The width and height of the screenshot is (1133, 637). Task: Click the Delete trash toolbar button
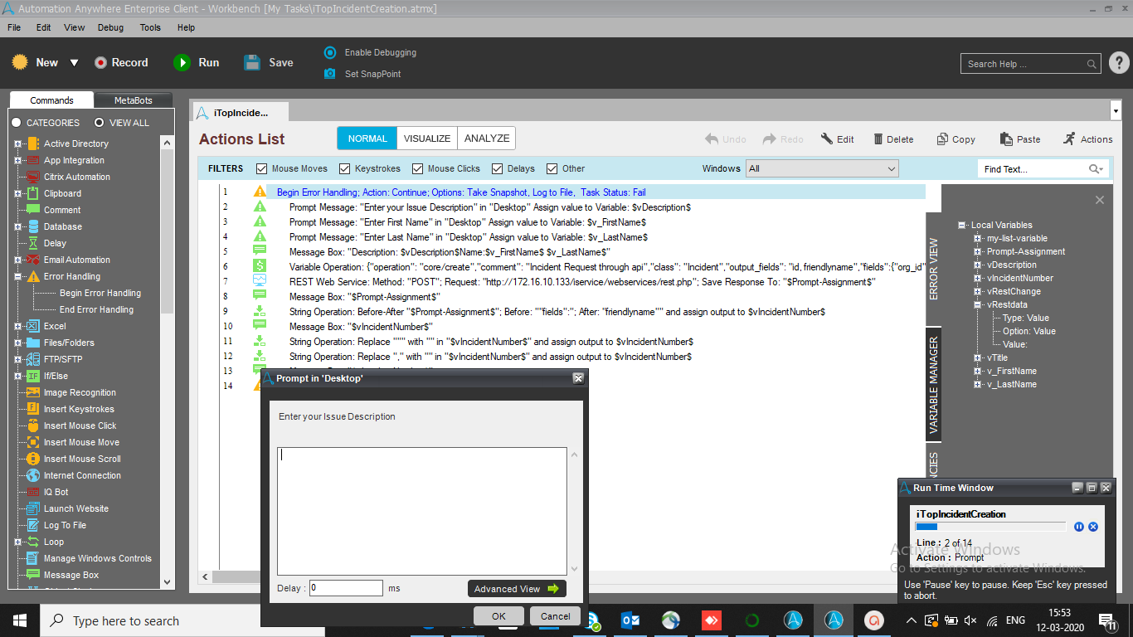pos(892,139)
